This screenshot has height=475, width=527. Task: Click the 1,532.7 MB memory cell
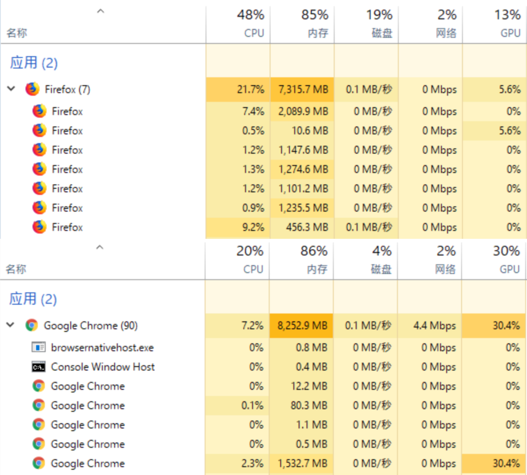(x=302, y=463)
